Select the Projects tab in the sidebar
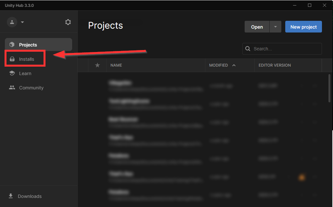This screenshot has width=333, height=207. coord(38,45)
